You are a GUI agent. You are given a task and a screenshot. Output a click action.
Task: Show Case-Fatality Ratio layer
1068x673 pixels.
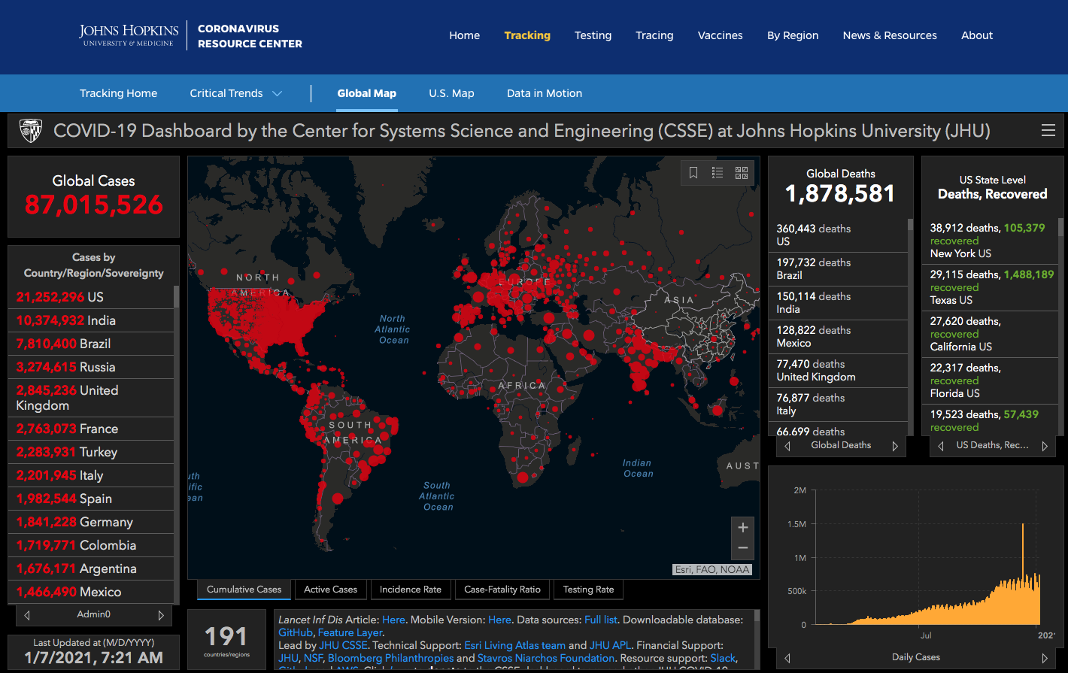coord(502,590)
